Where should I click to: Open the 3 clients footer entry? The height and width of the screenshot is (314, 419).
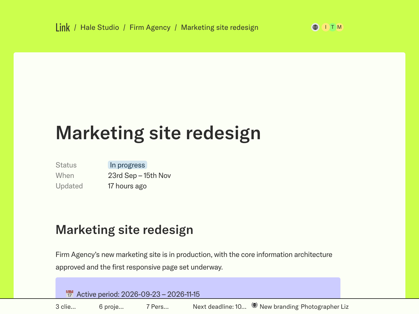66,307
